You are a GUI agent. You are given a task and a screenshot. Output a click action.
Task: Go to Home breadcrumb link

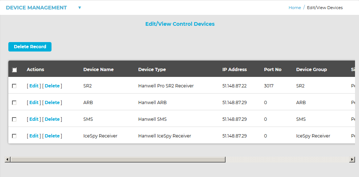(x=294, y=8)
